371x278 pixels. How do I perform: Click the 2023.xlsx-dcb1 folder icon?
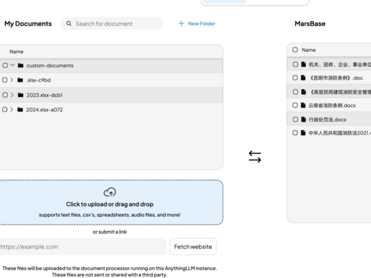[x=20, y=95]
